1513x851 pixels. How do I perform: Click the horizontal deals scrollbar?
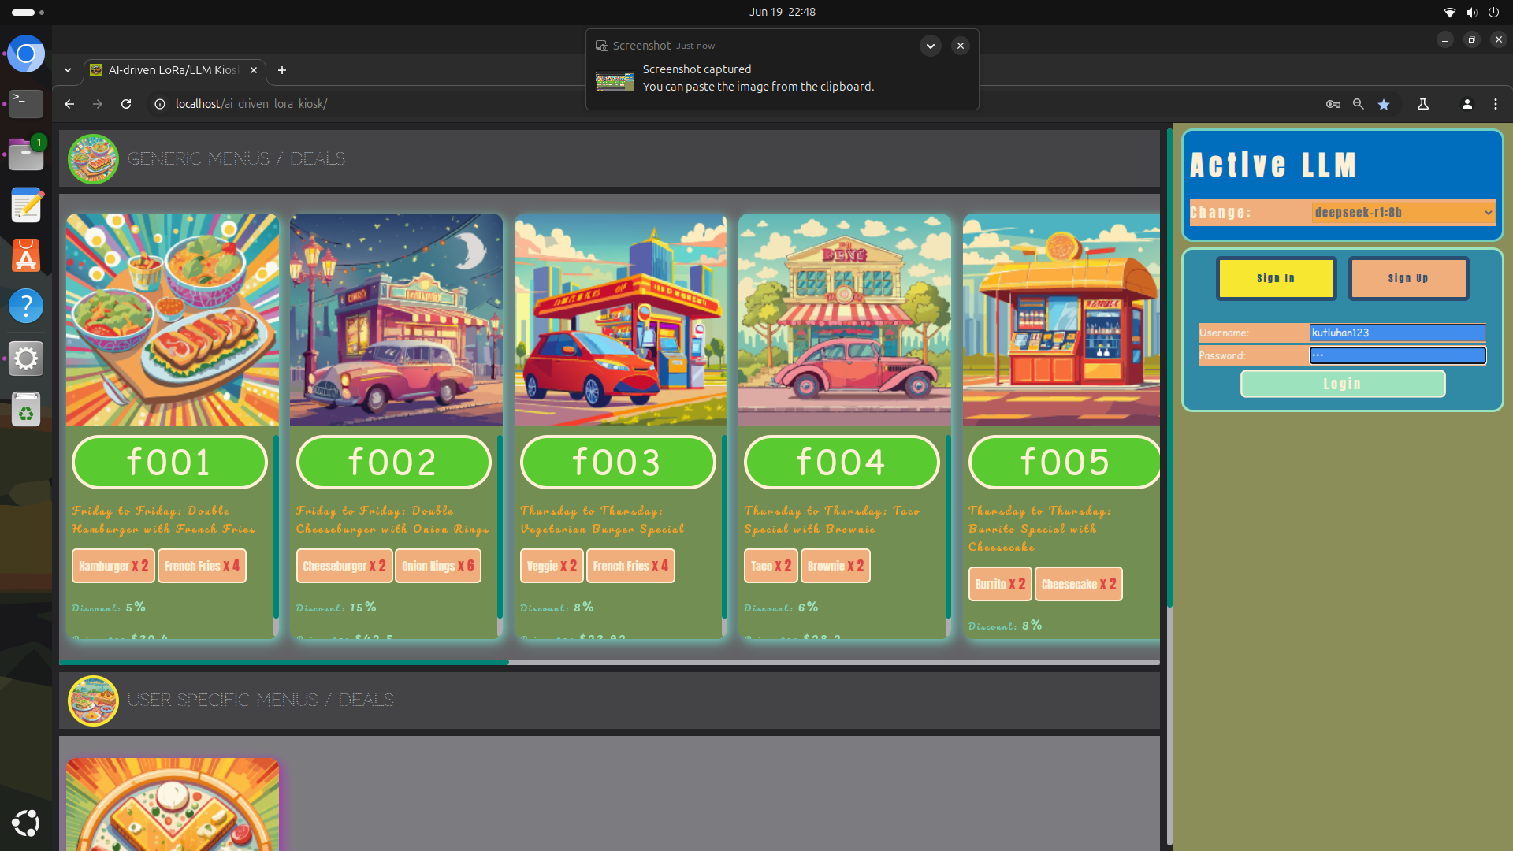[284, 662]
